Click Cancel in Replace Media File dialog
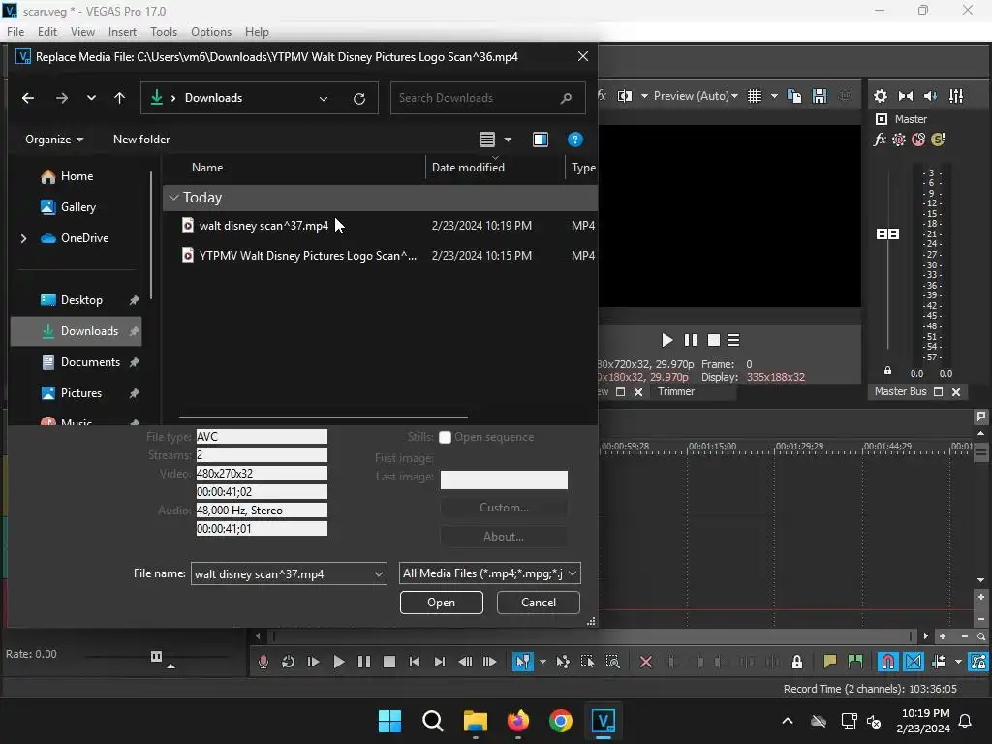The width and height of the screenshot is (992, 744). click(x=539, y=603)
